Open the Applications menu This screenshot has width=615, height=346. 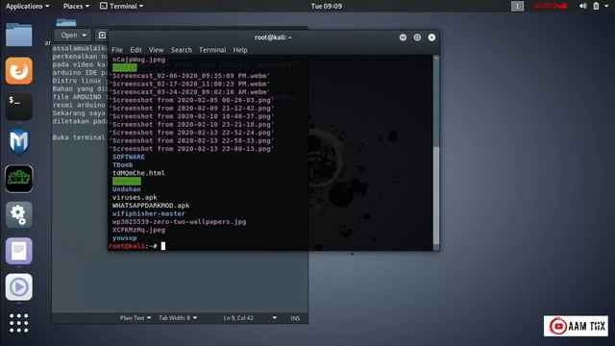27,6
